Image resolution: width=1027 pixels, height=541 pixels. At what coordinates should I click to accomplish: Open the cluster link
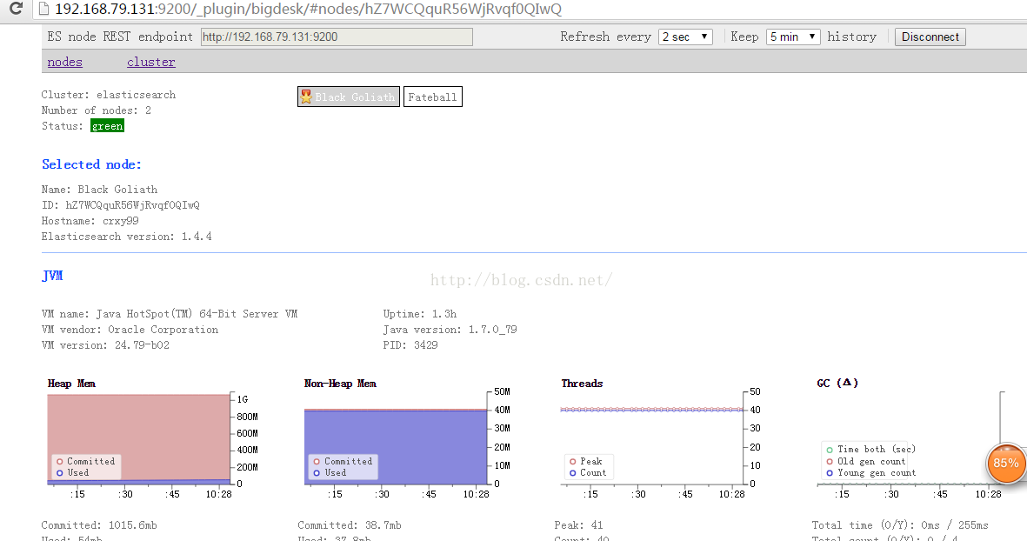tap(151, 63)
